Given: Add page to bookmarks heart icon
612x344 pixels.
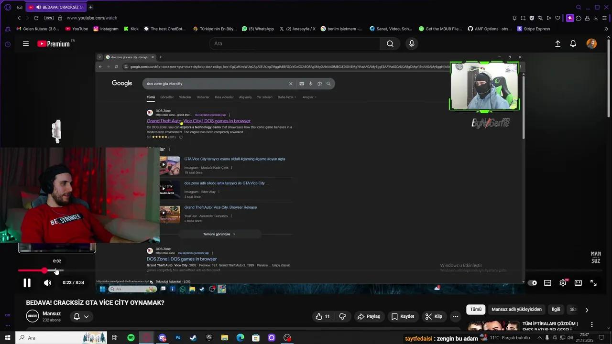Looking at the screenshot, I should coord(557,18).
